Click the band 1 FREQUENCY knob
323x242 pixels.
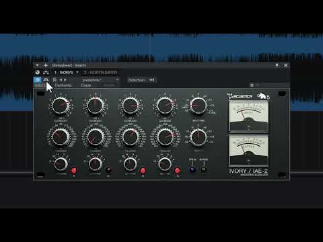click(x=61, y=136)
